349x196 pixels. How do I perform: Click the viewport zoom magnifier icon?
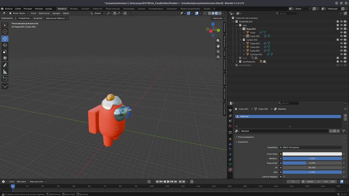[x=218, y=40]
